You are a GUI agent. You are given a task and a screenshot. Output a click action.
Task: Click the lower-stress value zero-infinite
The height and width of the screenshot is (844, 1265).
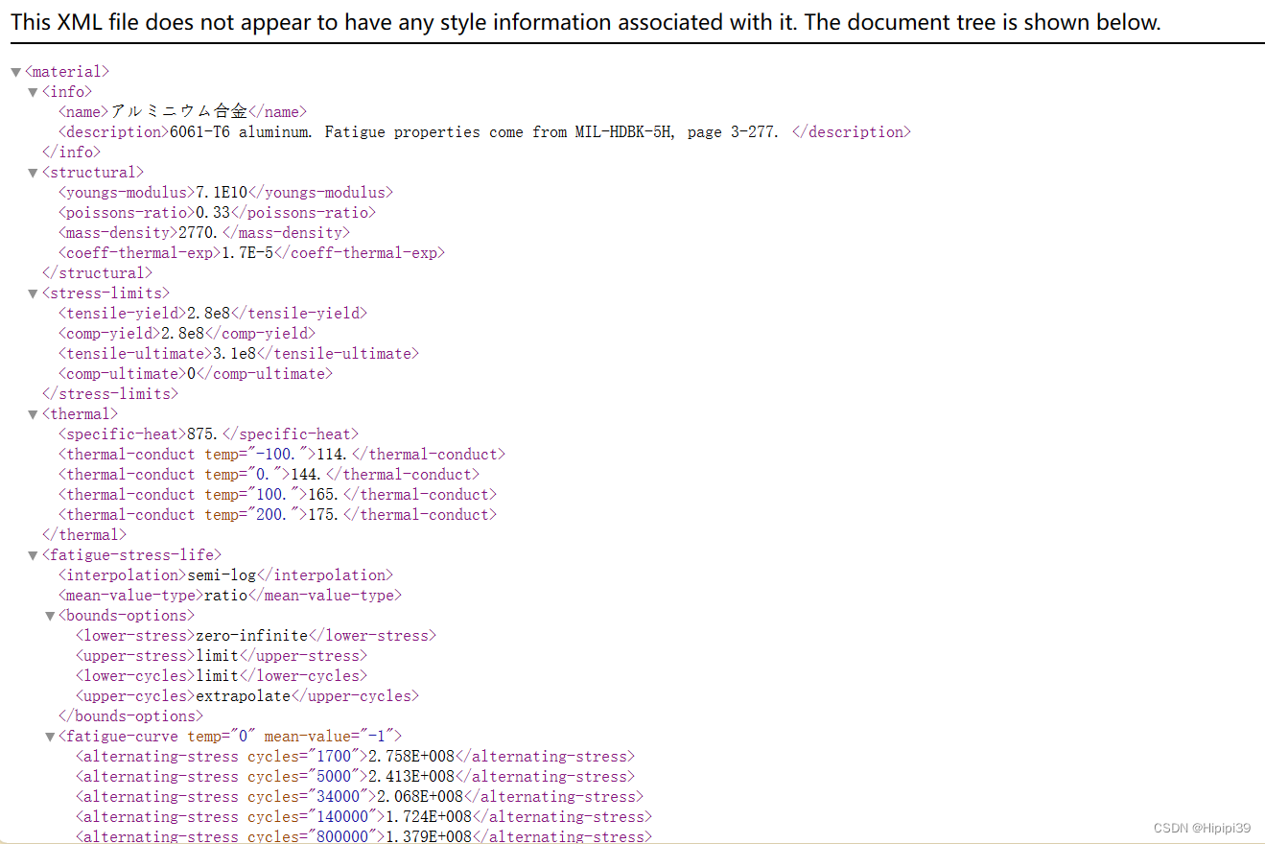click(x=251, y=636)
